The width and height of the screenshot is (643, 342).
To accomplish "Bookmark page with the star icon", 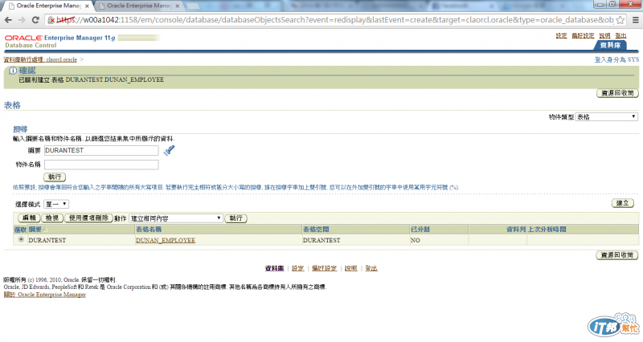I will [620, 19].
